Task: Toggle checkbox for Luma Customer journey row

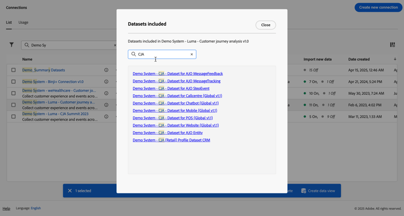Action: [x=13, y=105]
